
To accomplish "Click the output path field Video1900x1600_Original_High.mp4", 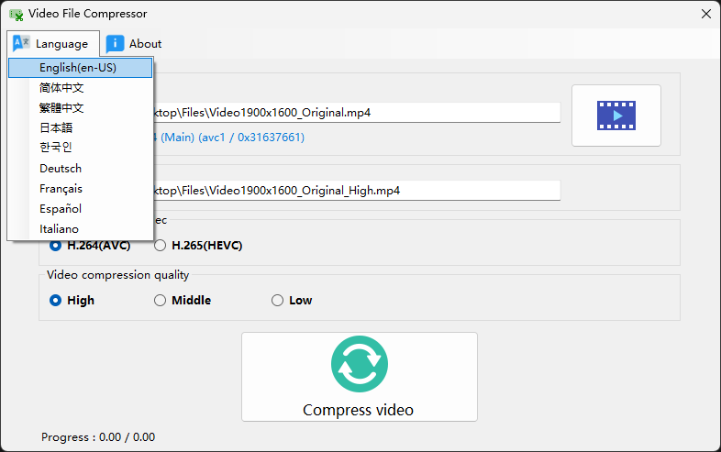I will point(356,191).
